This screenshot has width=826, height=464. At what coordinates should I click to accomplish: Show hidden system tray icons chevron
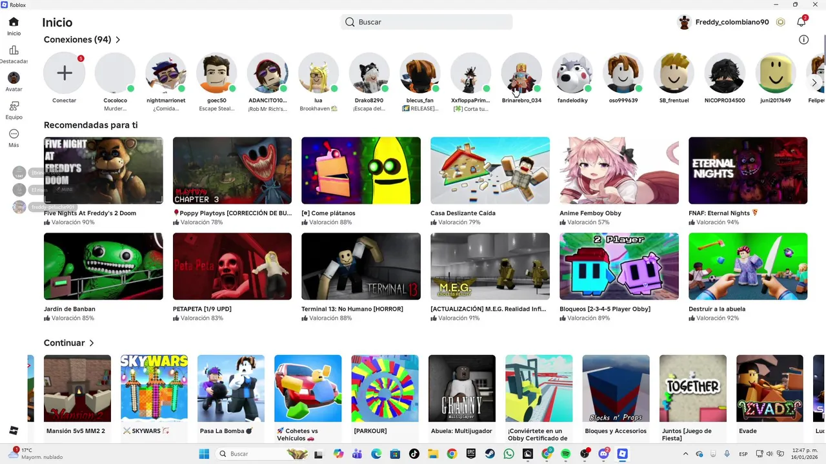[x=685, y=454]
